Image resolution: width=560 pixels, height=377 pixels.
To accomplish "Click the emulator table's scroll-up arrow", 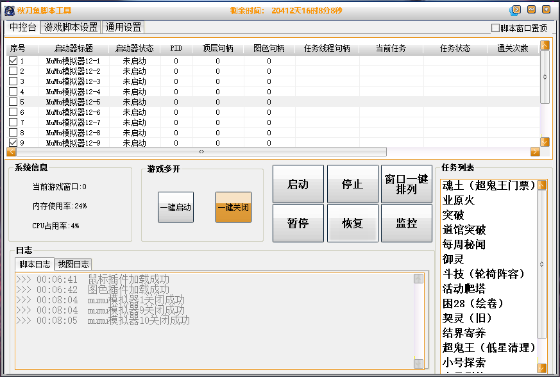I will (545, 46).
